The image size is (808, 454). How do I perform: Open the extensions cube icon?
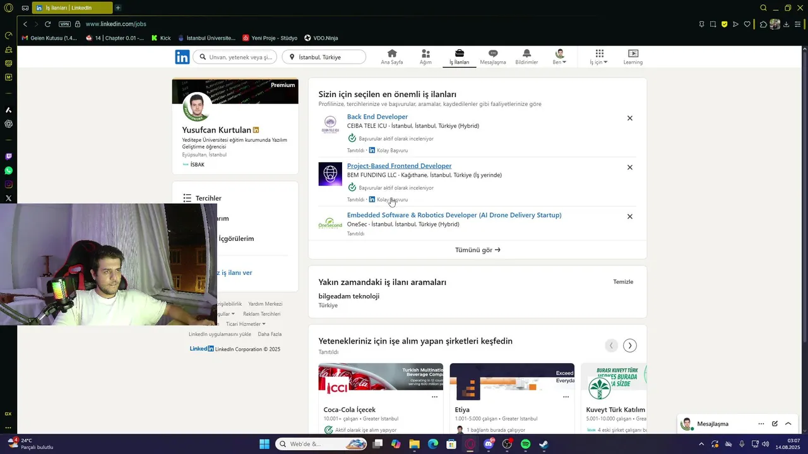(763, 24)
